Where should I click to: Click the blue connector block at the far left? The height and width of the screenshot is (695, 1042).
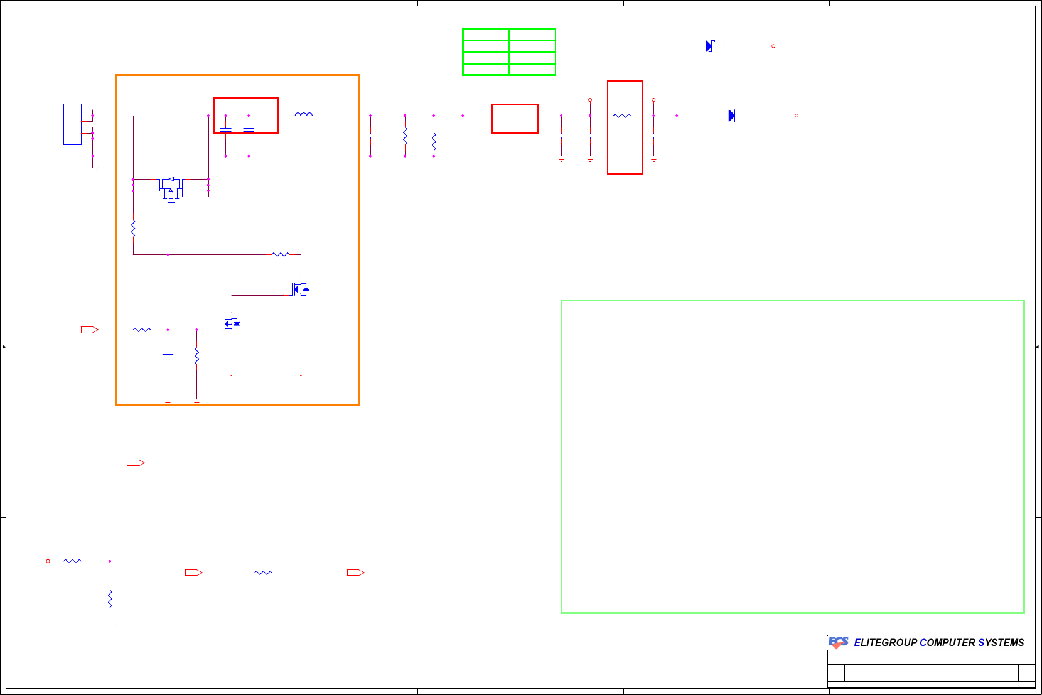click(72, 124)
